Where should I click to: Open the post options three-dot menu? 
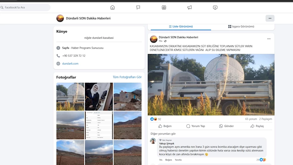point(269,39)
